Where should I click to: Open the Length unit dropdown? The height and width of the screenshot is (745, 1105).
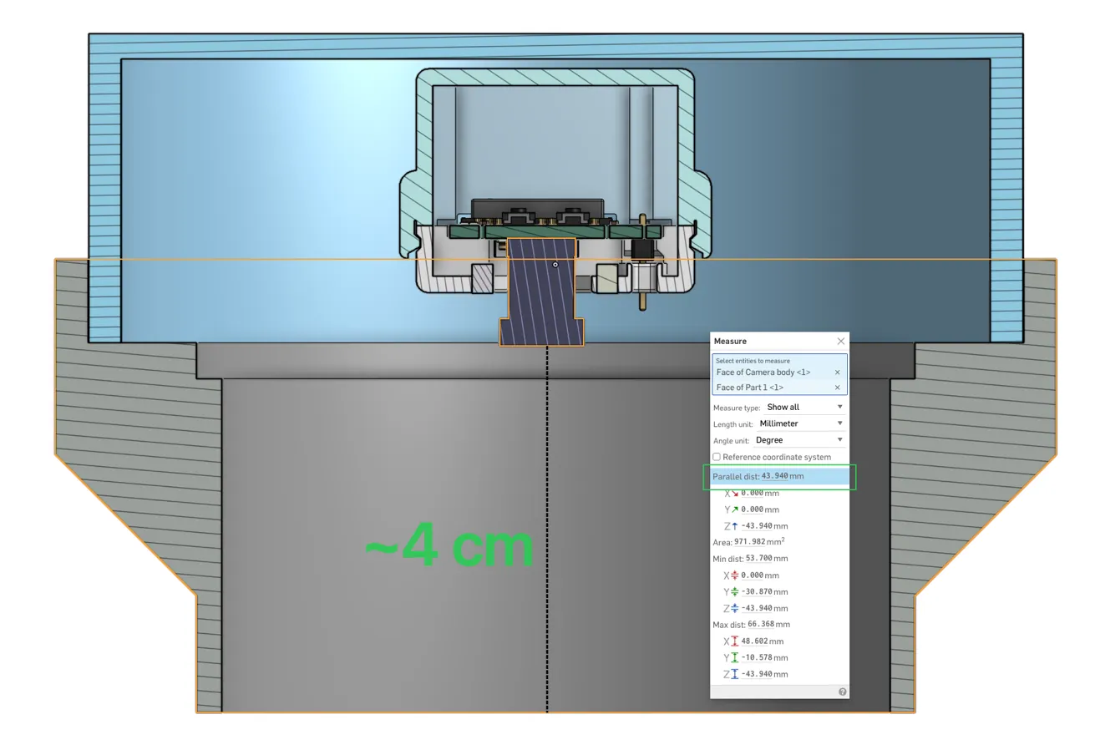pos(801,423)
